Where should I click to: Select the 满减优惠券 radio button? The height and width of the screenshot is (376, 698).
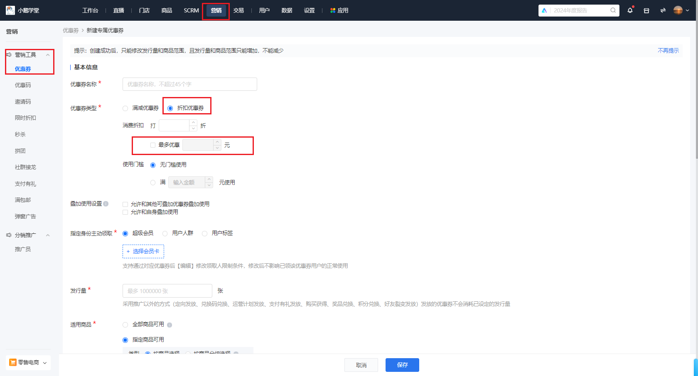click(x=125, y=108)
